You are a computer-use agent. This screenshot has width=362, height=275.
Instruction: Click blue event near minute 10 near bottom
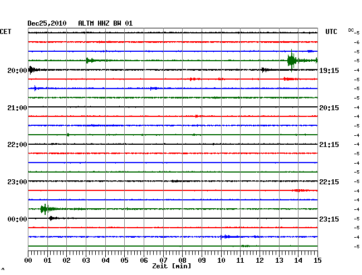coord(226,237)
